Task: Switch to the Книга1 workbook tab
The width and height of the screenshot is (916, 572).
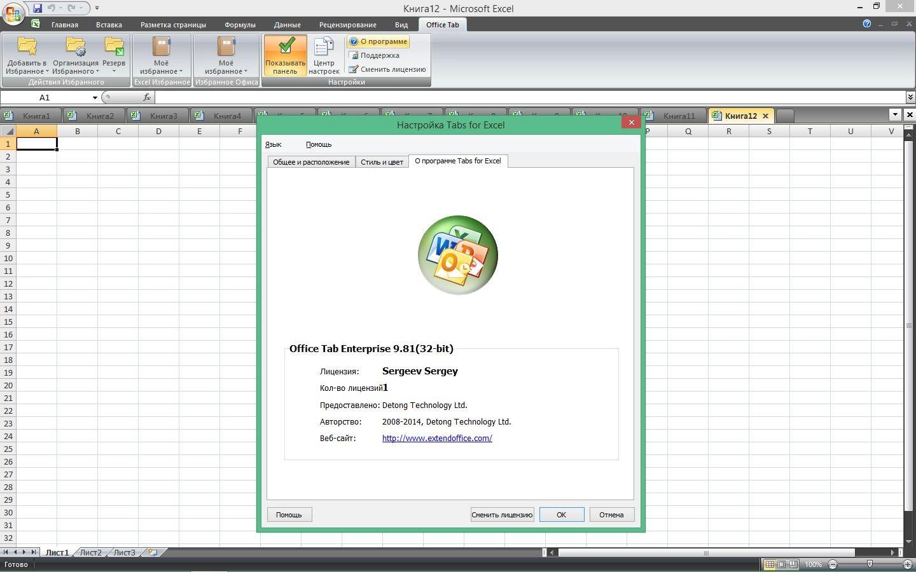Action: [31, 116]
